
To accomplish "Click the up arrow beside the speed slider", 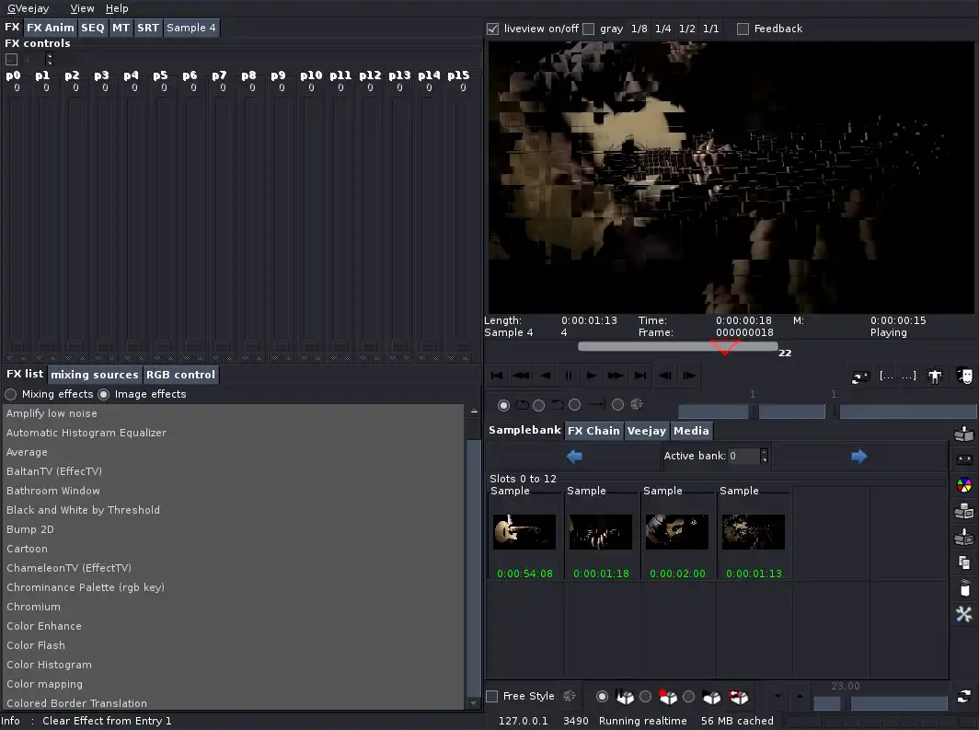I will (x=800, y=696).
